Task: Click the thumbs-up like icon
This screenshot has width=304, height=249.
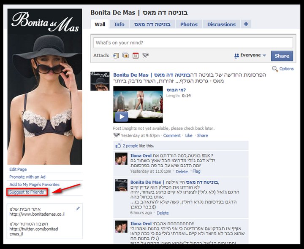Action: (x=118, y=146)
